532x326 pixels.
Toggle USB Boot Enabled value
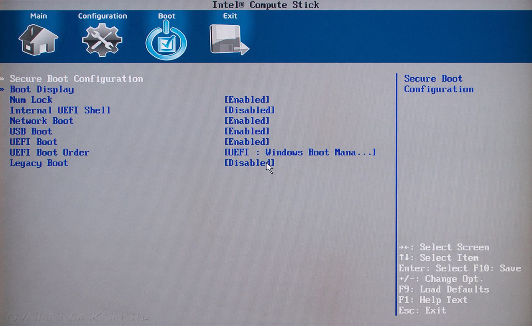click(247, 131)
